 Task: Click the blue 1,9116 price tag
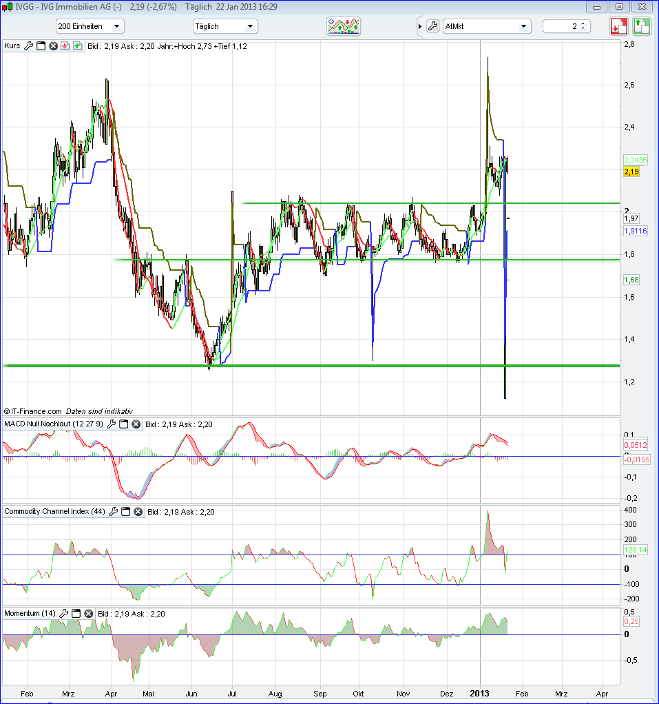(635, 231)
